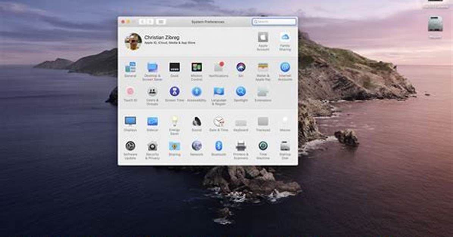453x237 pixels.
Task: Select the hard drive icon on desktop
Action: pyautogui.click(x=435, y=25)
